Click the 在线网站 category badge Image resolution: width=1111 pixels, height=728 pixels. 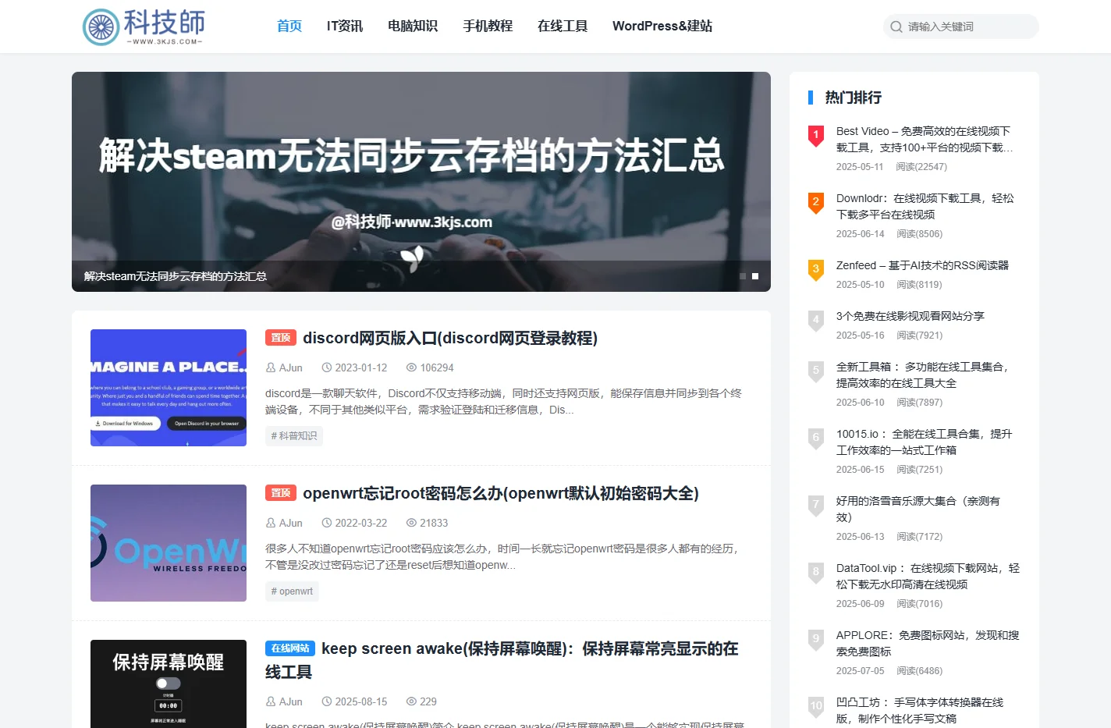tap(290, 648)
